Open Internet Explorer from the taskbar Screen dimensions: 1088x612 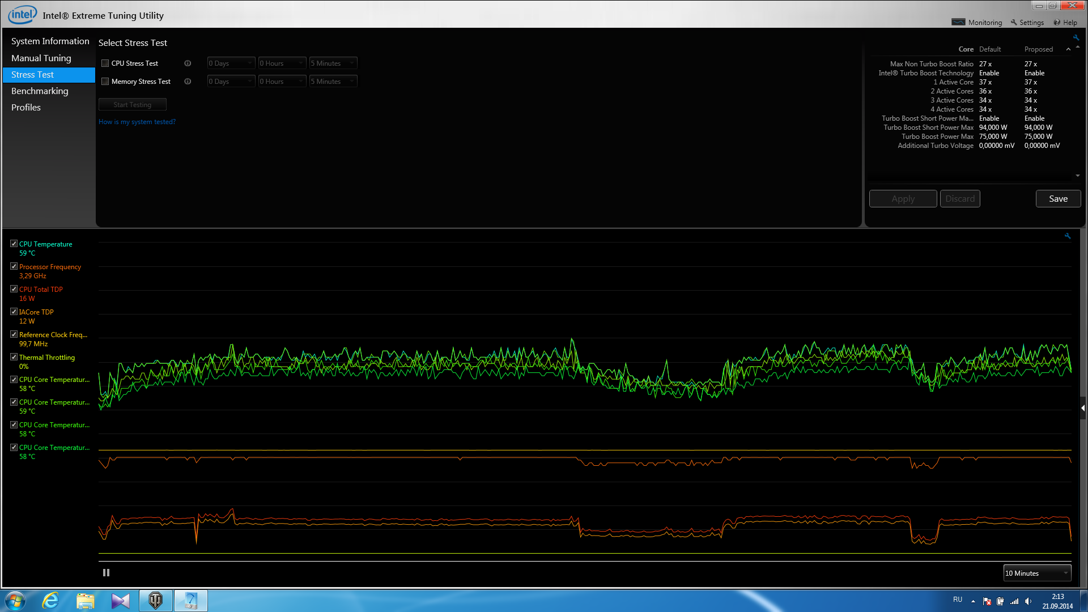(51, 601)
